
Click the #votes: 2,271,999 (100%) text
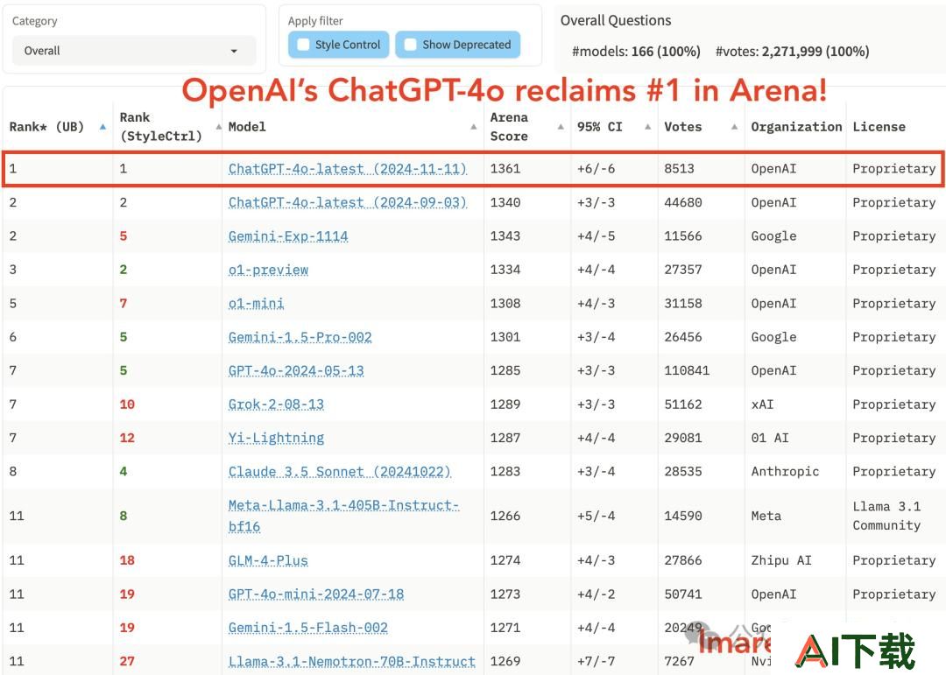(792, 52)
